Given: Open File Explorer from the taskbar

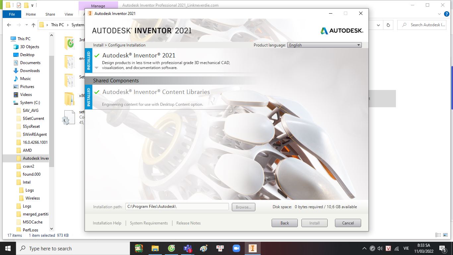Looking at the screenshot, I should coord(155,248).
